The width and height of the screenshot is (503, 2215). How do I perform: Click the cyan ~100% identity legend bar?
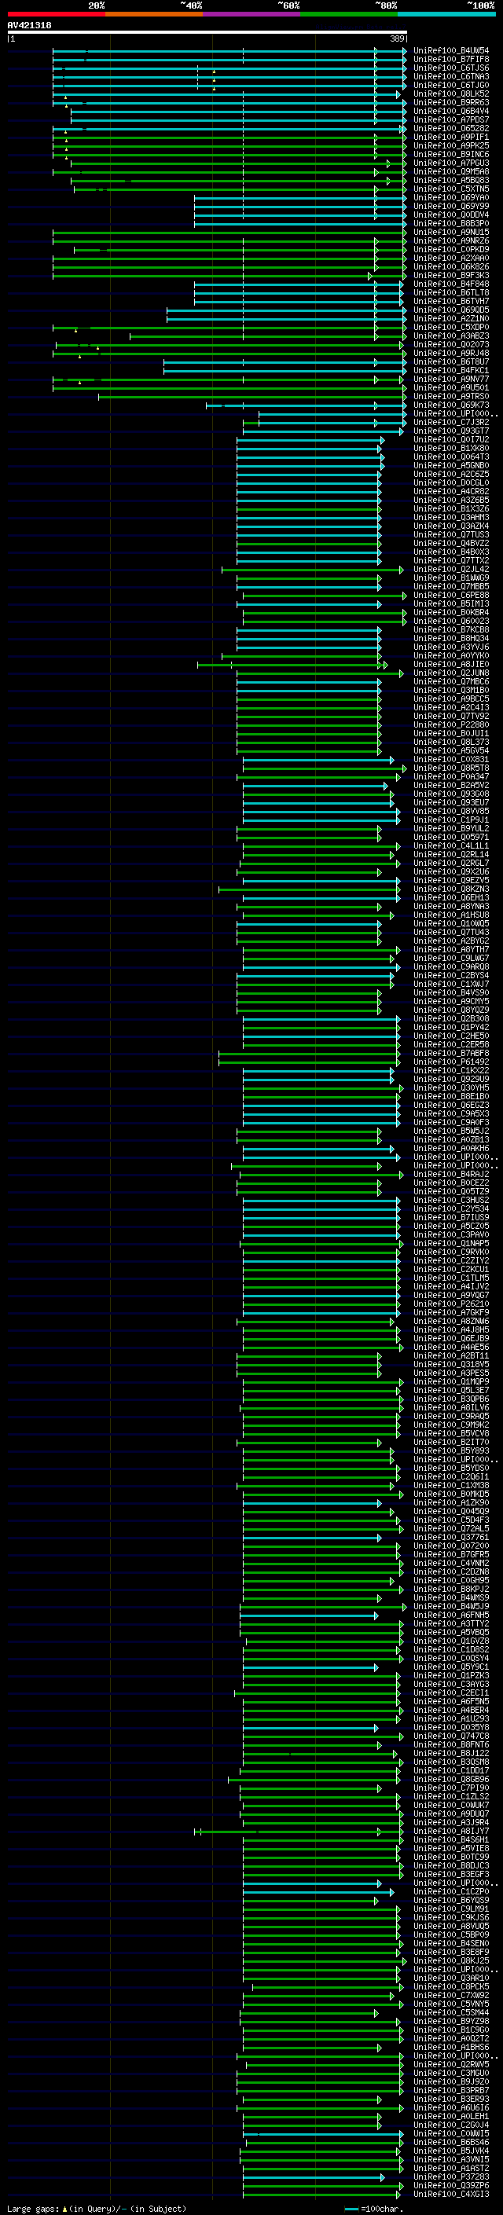click(x=447, y=14)
